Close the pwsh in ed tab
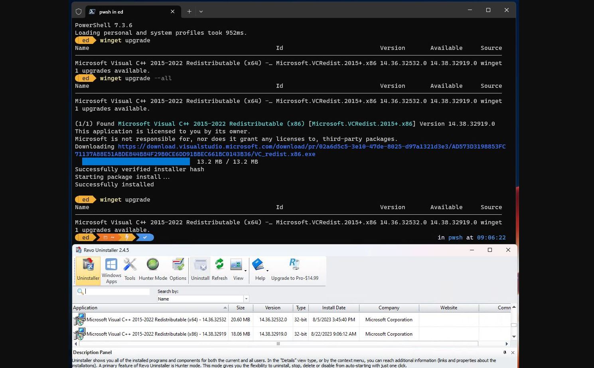 pos(172,12)
